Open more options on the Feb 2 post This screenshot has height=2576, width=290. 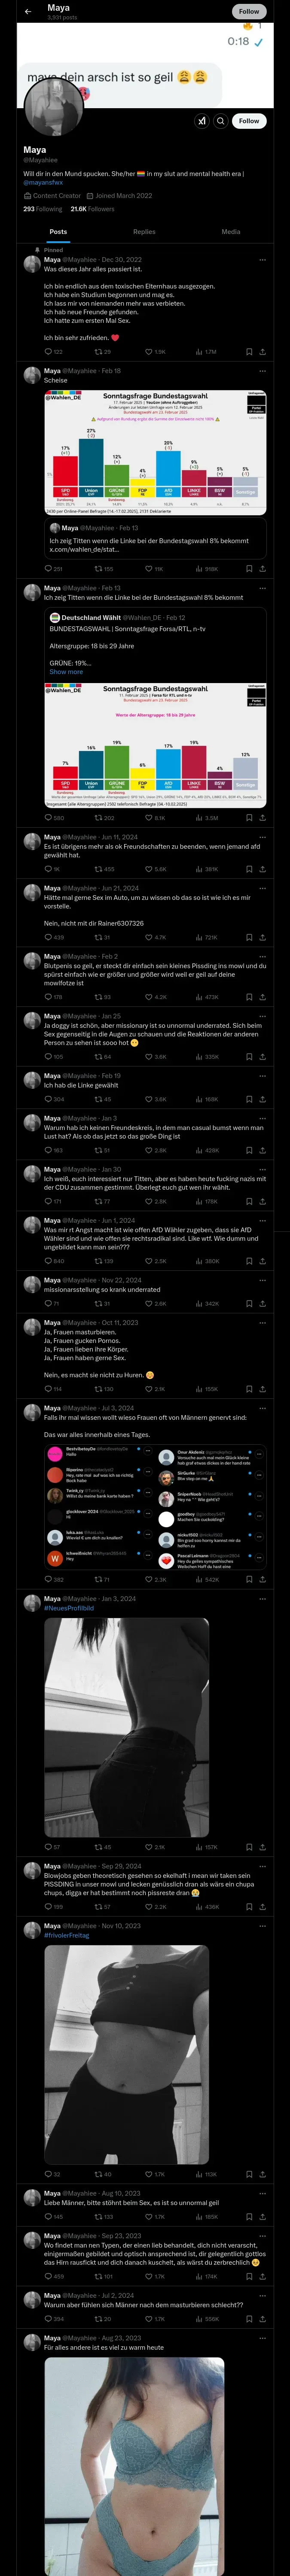click(262, 957)
